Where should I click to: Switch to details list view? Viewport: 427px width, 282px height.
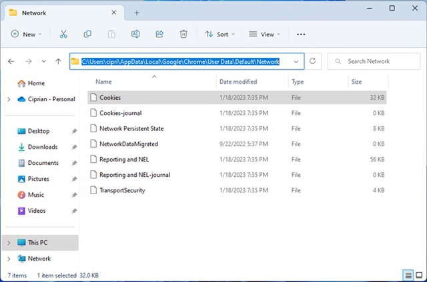[408, 275]
